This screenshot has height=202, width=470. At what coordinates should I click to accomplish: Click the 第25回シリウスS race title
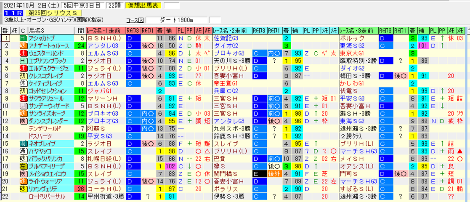tap(54, 13)
